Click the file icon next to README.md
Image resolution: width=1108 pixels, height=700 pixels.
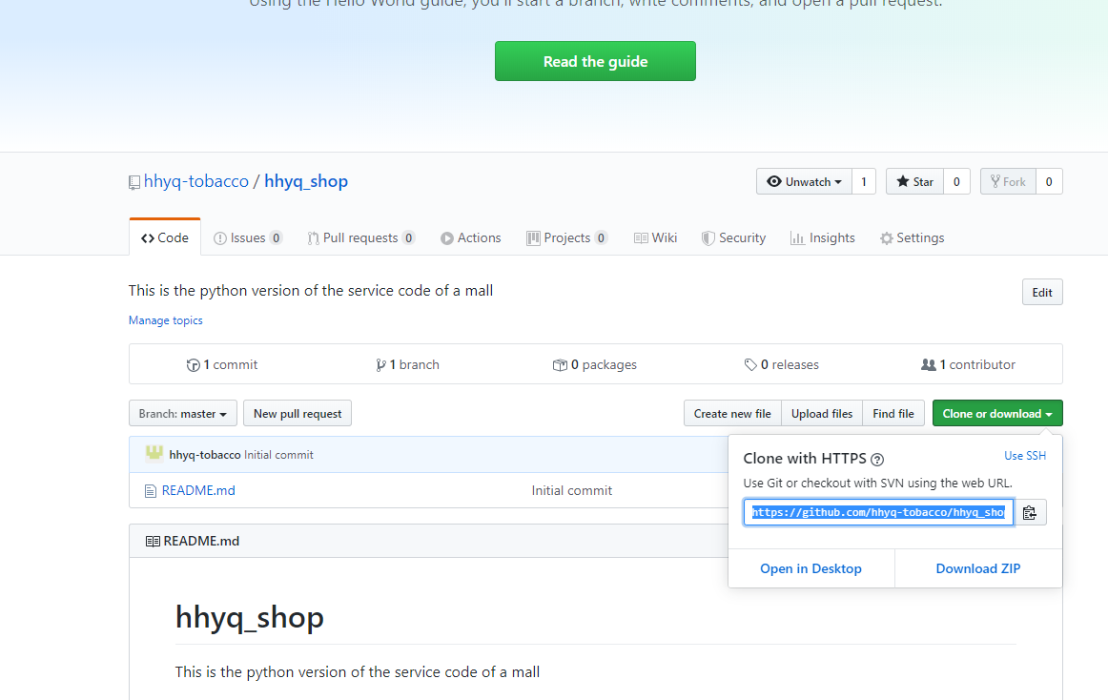(x=151, y=491)
